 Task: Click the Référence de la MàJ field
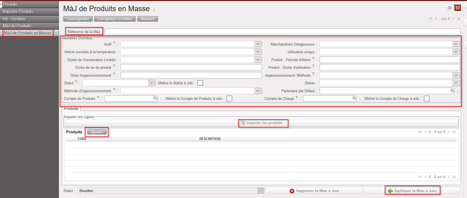point(282,32)
